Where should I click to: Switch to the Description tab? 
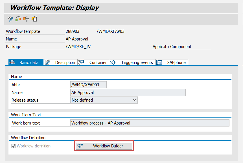point(65,62)
